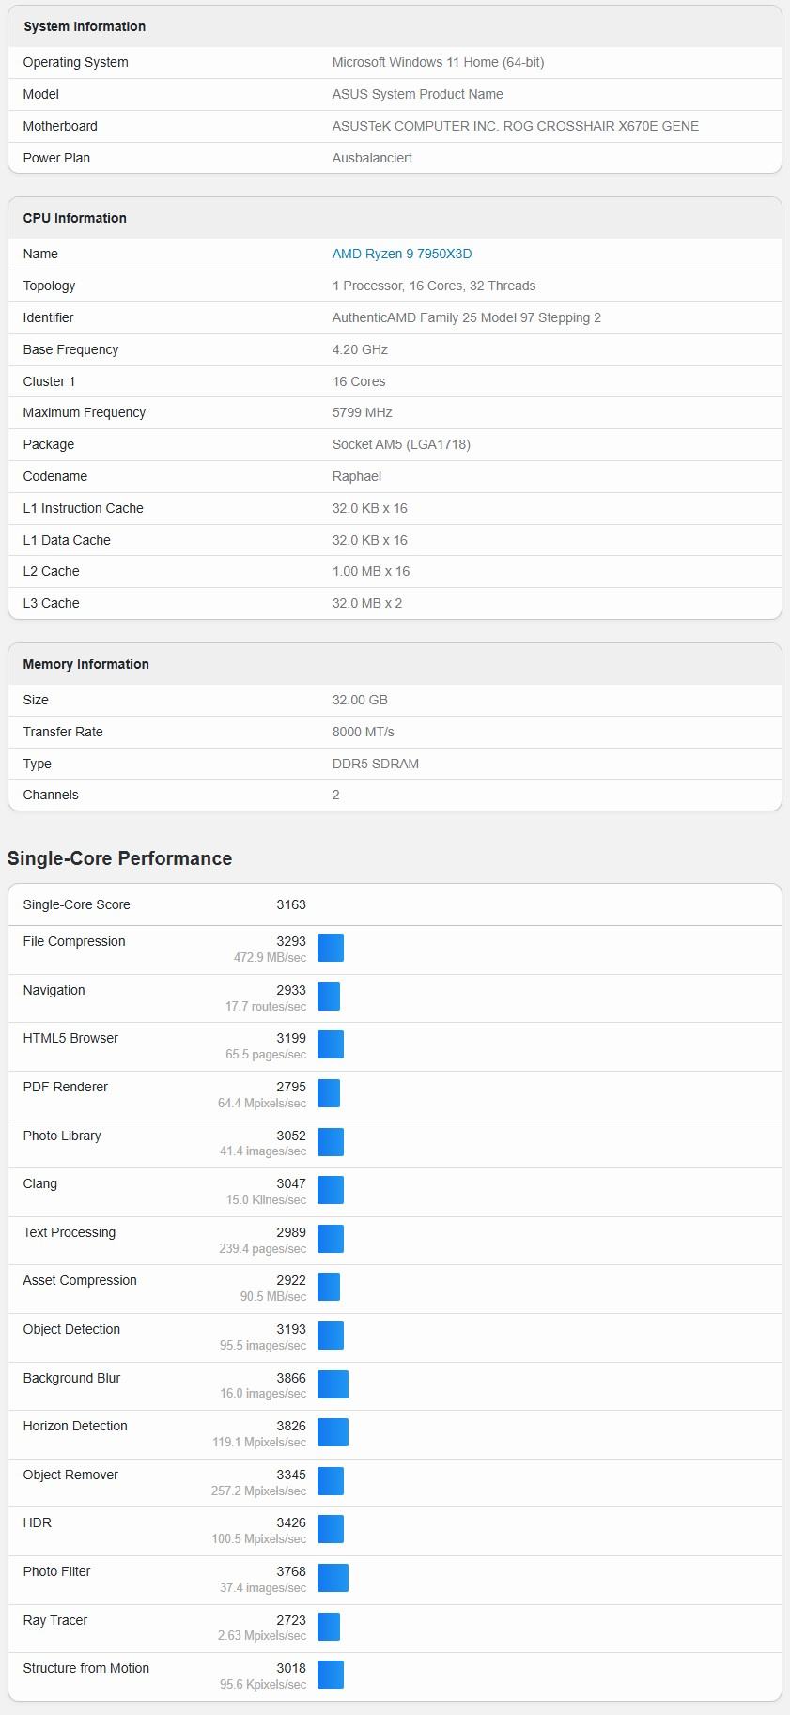Click the Structure from Motion score bar

pos(331,1675)
